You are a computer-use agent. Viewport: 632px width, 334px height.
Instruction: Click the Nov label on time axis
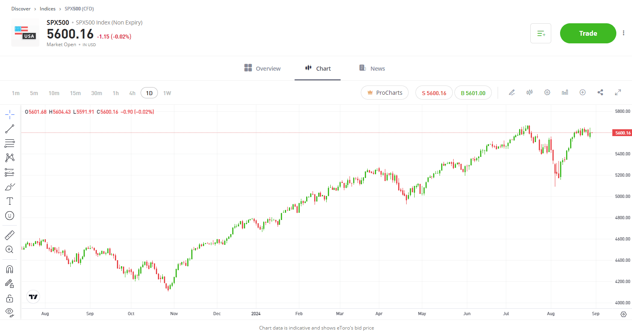click(x=174, y=314)
